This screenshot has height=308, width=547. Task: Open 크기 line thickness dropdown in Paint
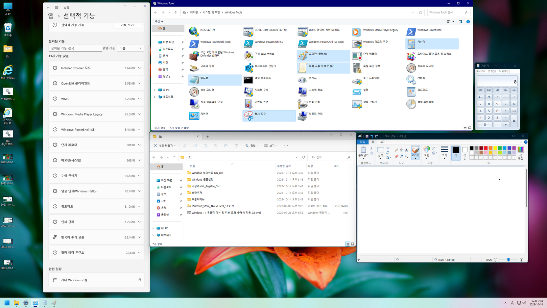444,153
